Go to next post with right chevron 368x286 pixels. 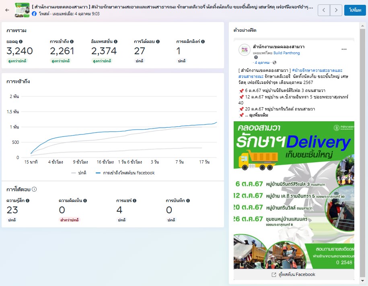(x=336, y=10)
